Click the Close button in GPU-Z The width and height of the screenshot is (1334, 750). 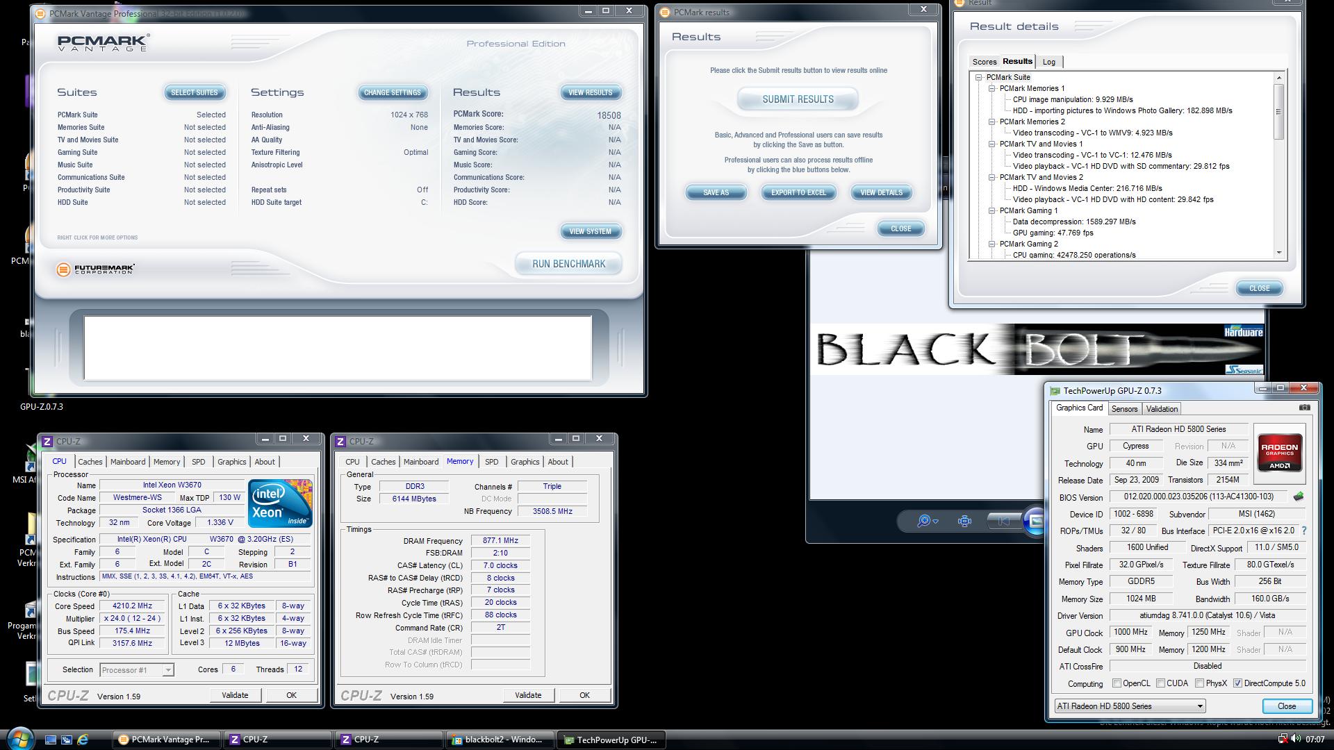pos(1287,706)
